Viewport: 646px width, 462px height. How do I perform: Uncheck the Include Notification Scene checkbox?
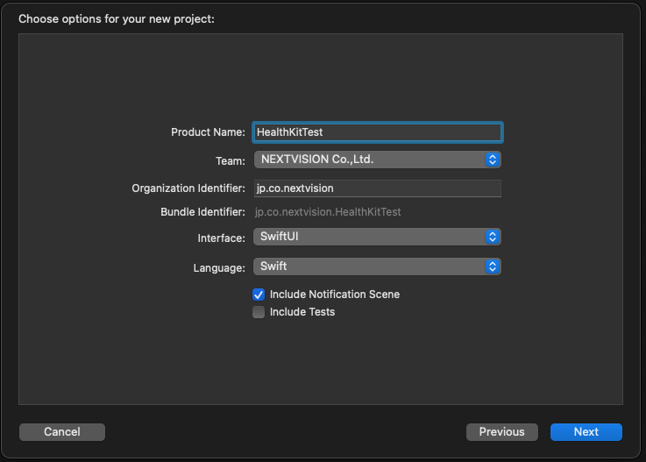click(x=259, y=295)
